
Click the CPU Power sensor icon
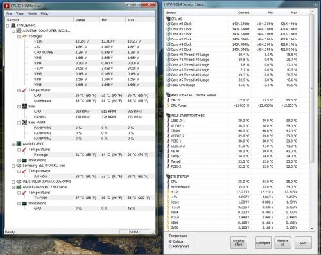(168, 105)
